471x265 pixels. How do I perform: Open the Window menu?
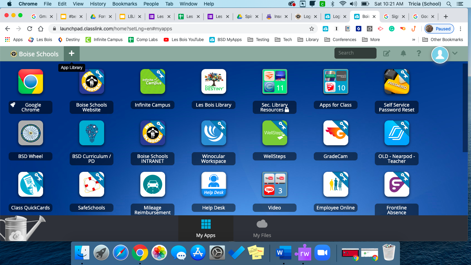[x=188, y=4]
